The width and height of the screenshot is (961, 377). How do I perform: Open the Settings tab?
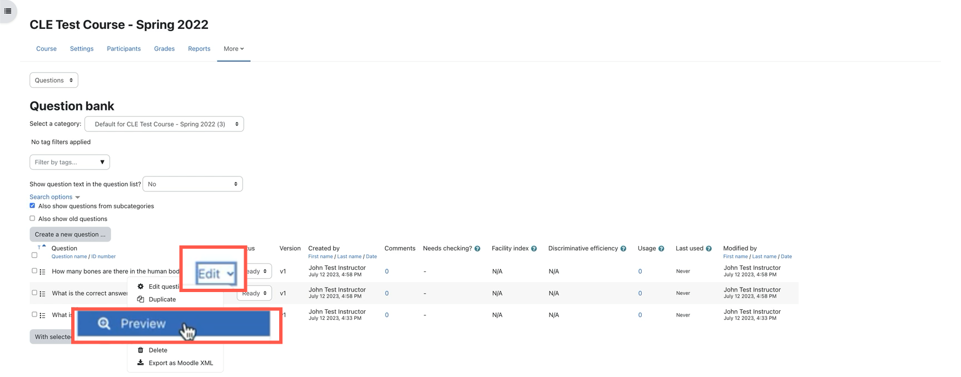click(x=82, y=49)
